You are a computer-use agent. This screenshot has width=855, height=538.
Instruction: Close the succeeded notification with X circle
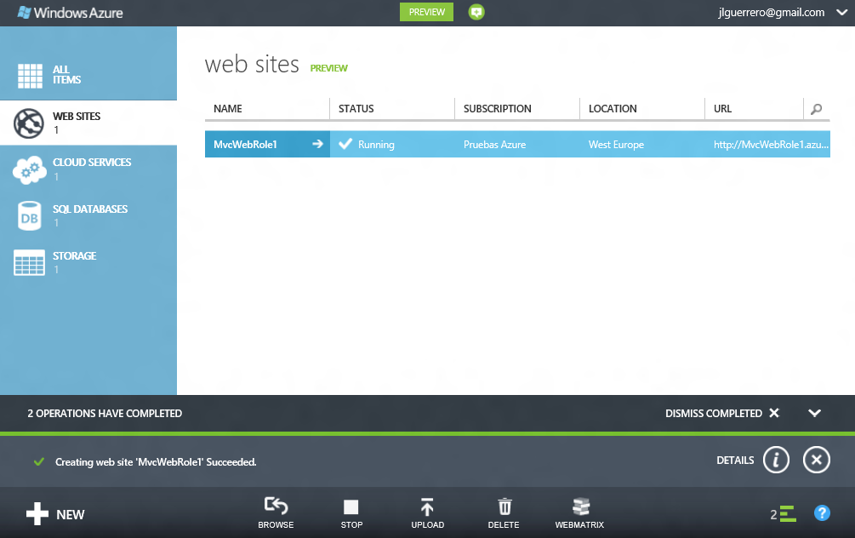pyautogui.click(x=816, y=461)
